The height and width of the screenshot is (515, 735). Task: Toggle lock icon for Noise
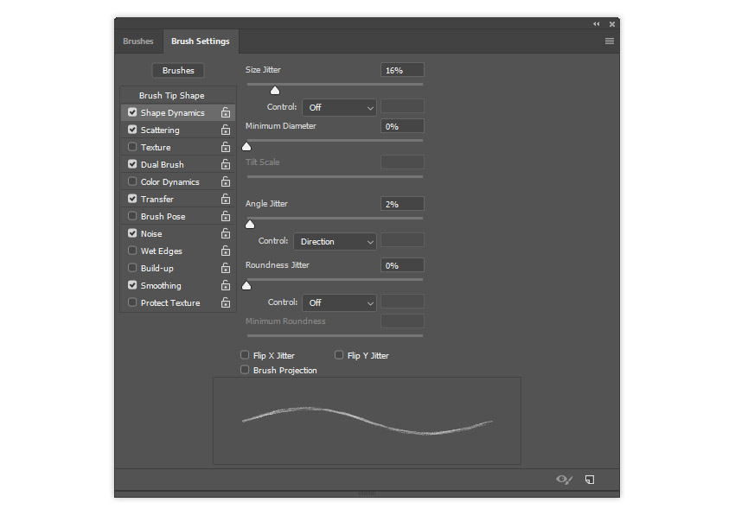pyautogui.click(x=226, y=233)
